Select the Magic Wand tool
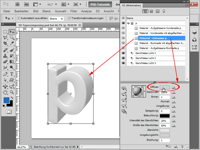Screen dimensions: 200x150 (x=12, y=37)
